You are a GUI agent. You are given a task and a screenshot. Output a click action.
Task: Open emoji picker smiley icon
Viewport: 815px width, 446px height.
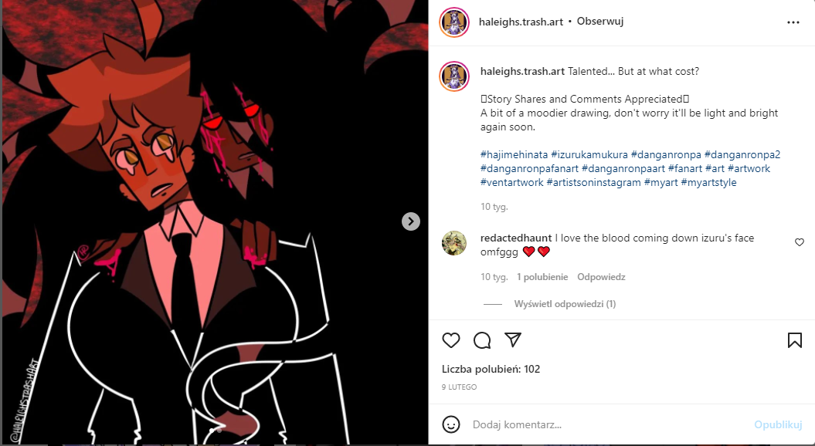point(450,424)
